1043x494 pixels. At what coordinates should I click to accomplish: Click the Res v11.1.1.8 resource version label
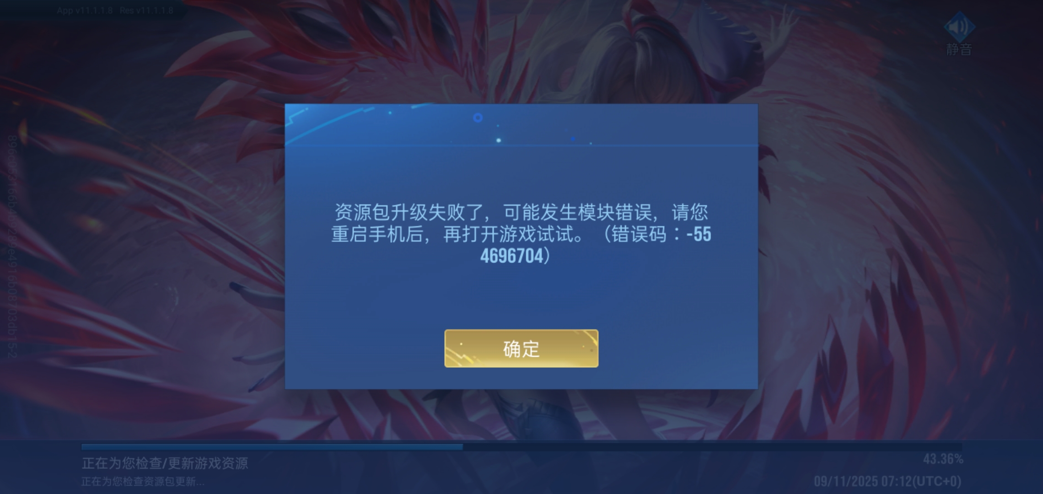pyautogui.click(x=146, y=11)
